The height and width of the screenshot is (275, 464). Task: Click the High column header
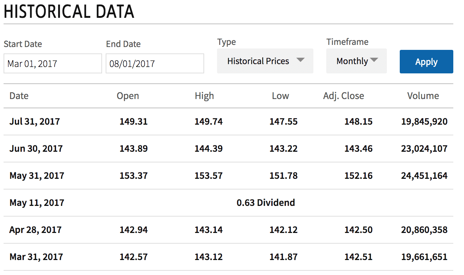(x=204, y=96)
